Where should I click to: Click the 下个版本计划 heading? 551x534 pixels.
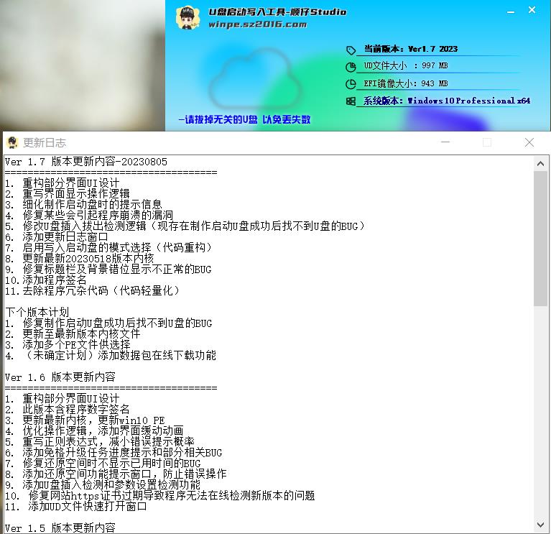37,312
